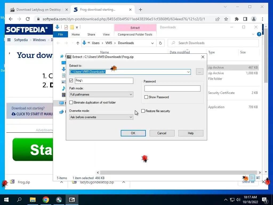The width and height of the screenshot is (273, 205).
Task: Click the properties checkmark quick access icon
Action: [66, 27]
